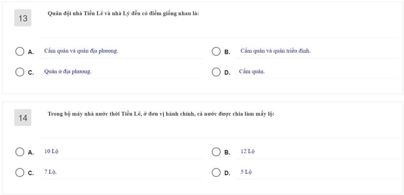Choose the '10 Lộ' answer text
404x195 pixels.
pyautogui.click(x=51, y=151)
